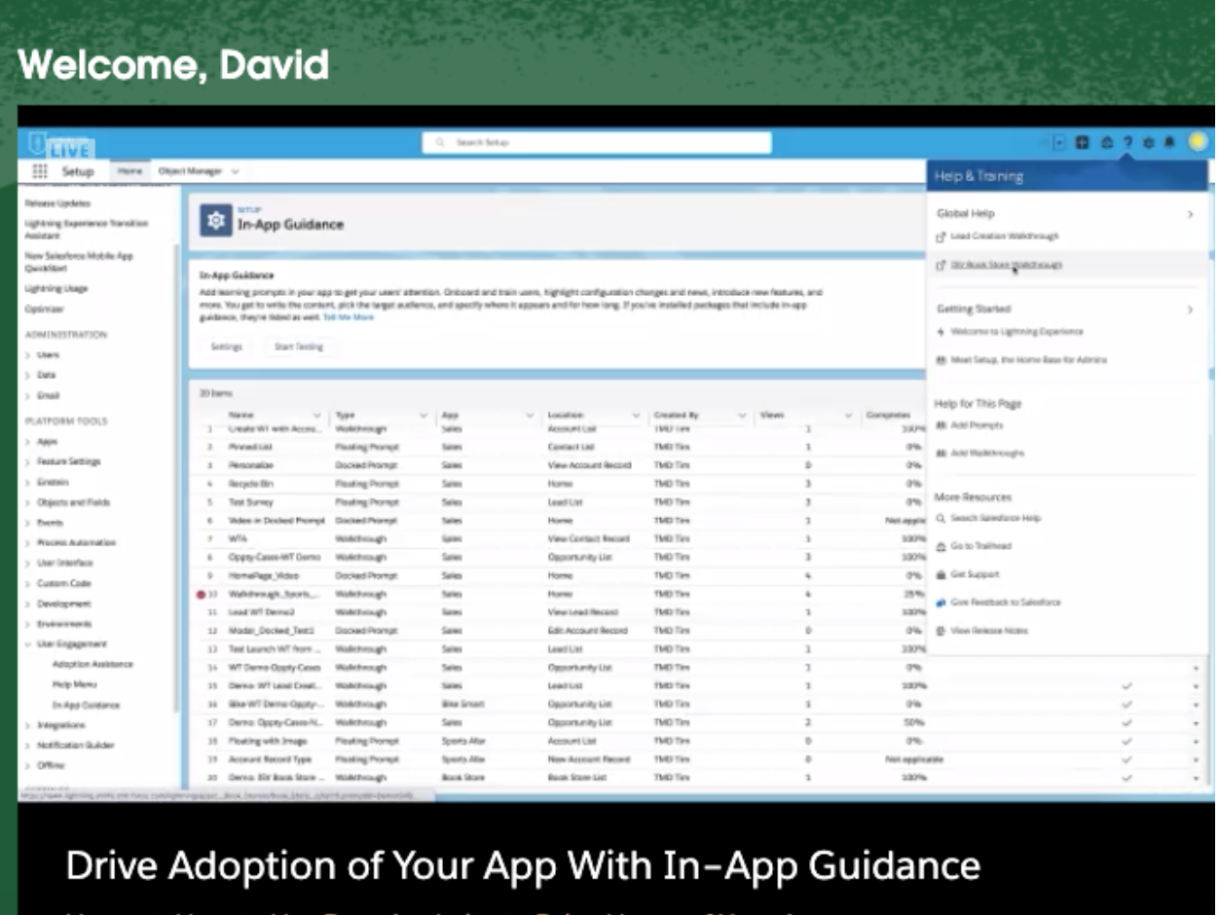Click the Give Feedback to Salesforce cloud icon
Screen dimensions: 1219x915
(x=941, y=603)
